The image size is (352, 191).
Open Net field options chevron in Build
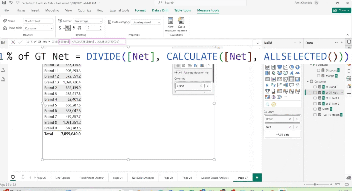coord(297,127)
